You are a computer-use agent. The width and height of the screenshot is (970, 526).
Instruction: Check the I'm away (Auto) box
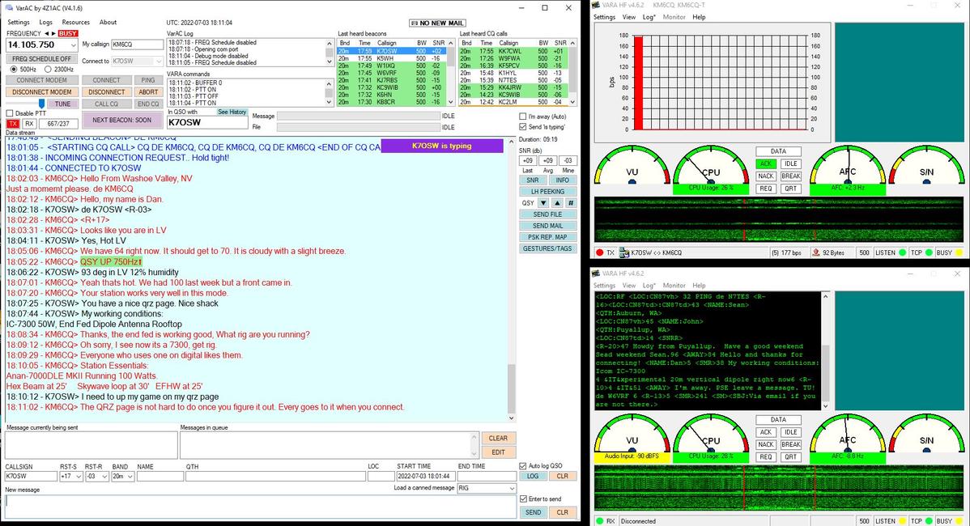click(x=523, y=117)
